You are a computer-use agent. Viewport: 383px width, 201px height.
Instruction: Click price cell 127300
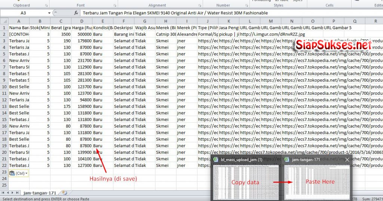pos(82,165)
